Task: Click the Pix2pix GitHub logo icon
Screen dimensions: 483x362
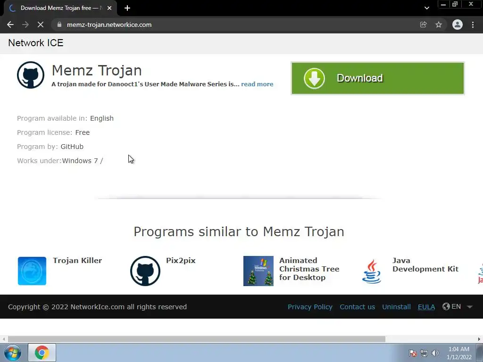Action: (145, 271)
